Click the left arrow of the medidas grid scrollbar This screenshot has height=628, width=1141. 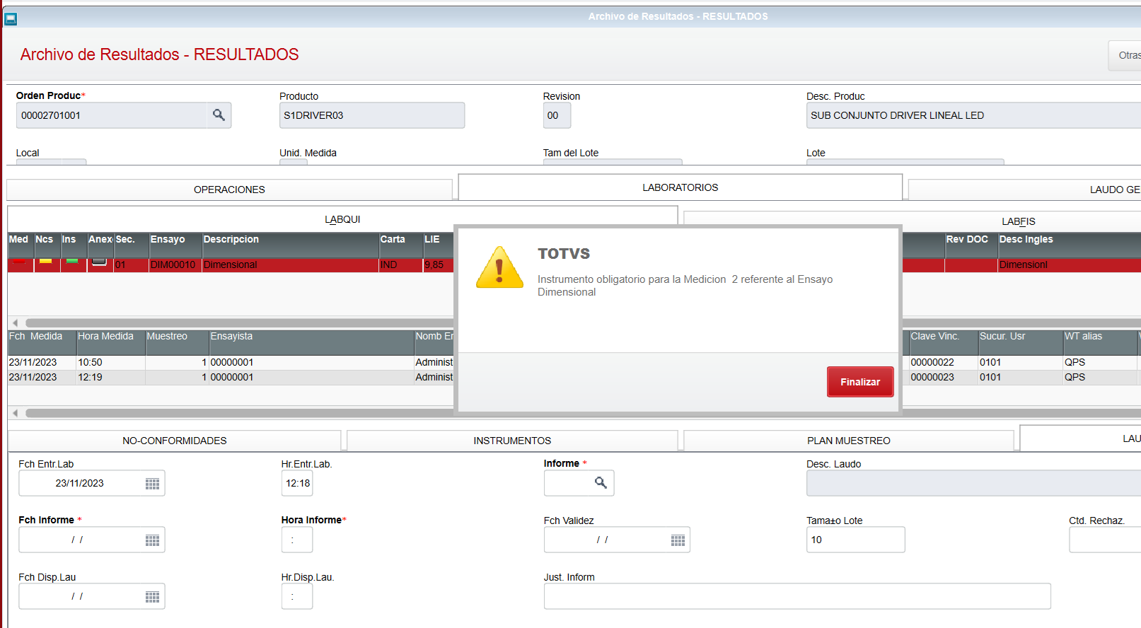click(16, 413)
